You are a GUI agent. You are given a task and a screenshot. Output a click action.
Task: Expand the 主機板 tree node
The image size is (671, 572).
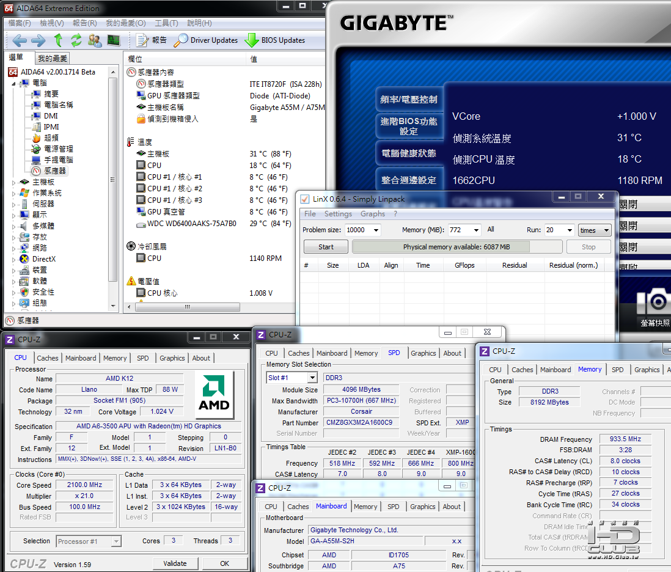pyautogui.click(x=13, y=183)
